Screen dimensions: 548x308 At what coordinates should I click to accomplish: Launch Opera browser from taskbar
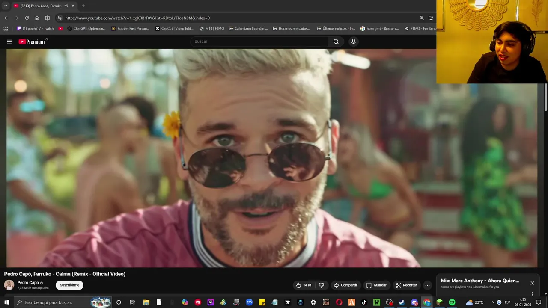(x=339, y=302)
